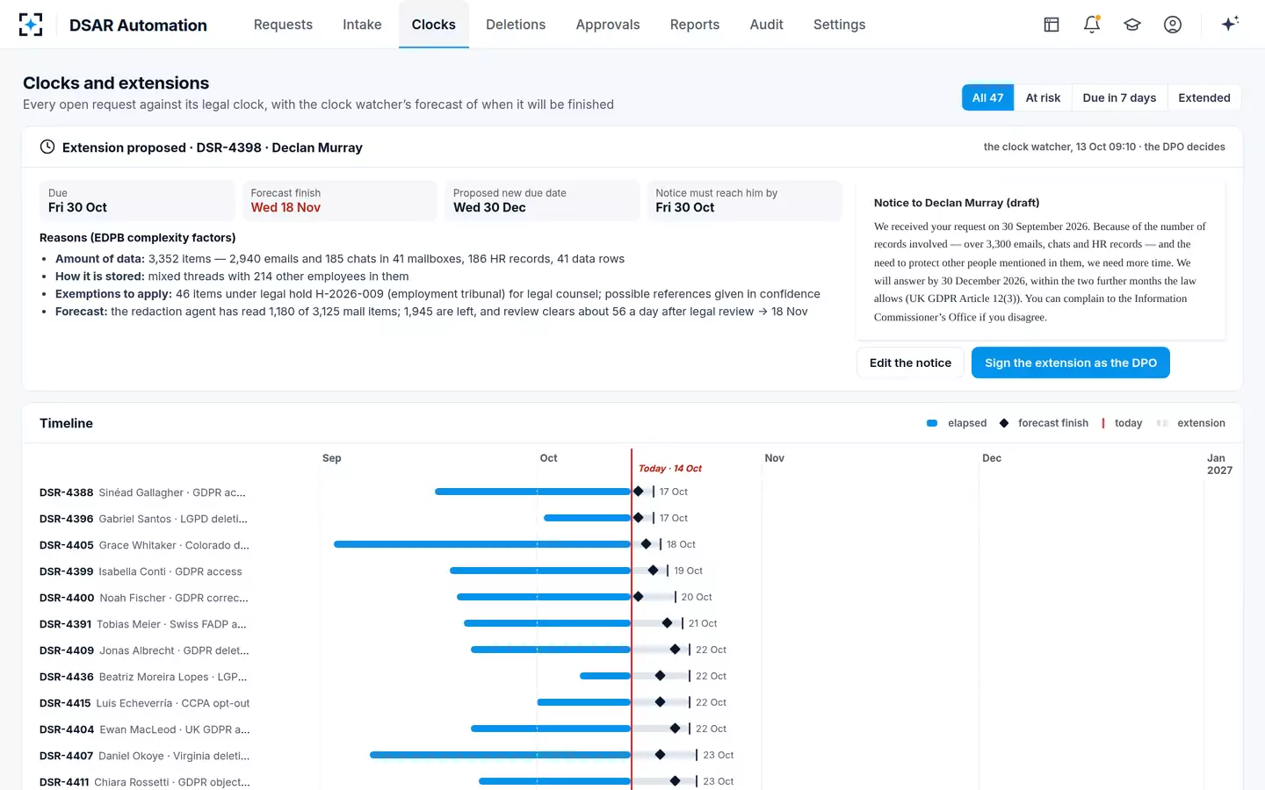Click the Nov month column header
This screenshot has height=790, width=1265.
pyautogui.click(x=775, y=458)
